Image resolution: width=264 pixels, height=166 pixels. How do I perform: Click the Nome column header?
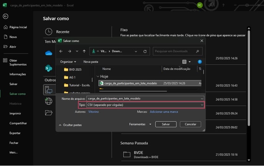[107, 69]
